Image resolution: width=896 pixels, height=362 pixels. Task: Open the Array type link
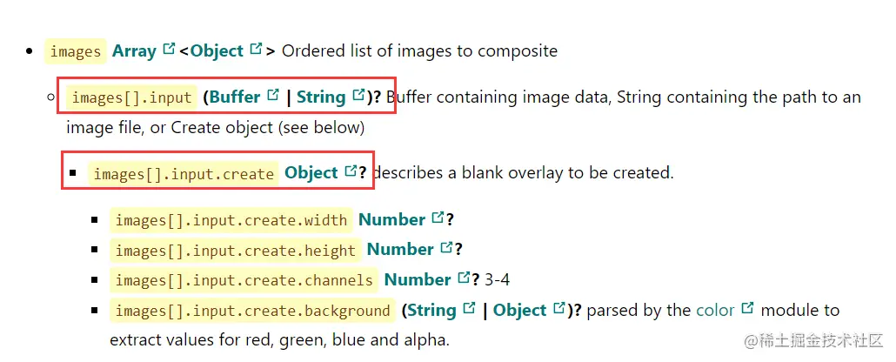[x=134, y=50]
